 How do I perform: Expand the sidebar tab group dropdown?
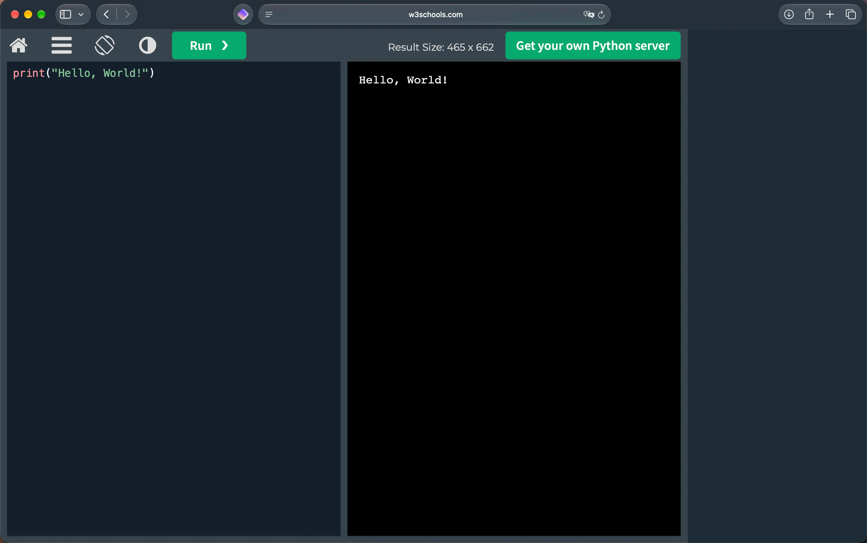[x=81, y=14]
